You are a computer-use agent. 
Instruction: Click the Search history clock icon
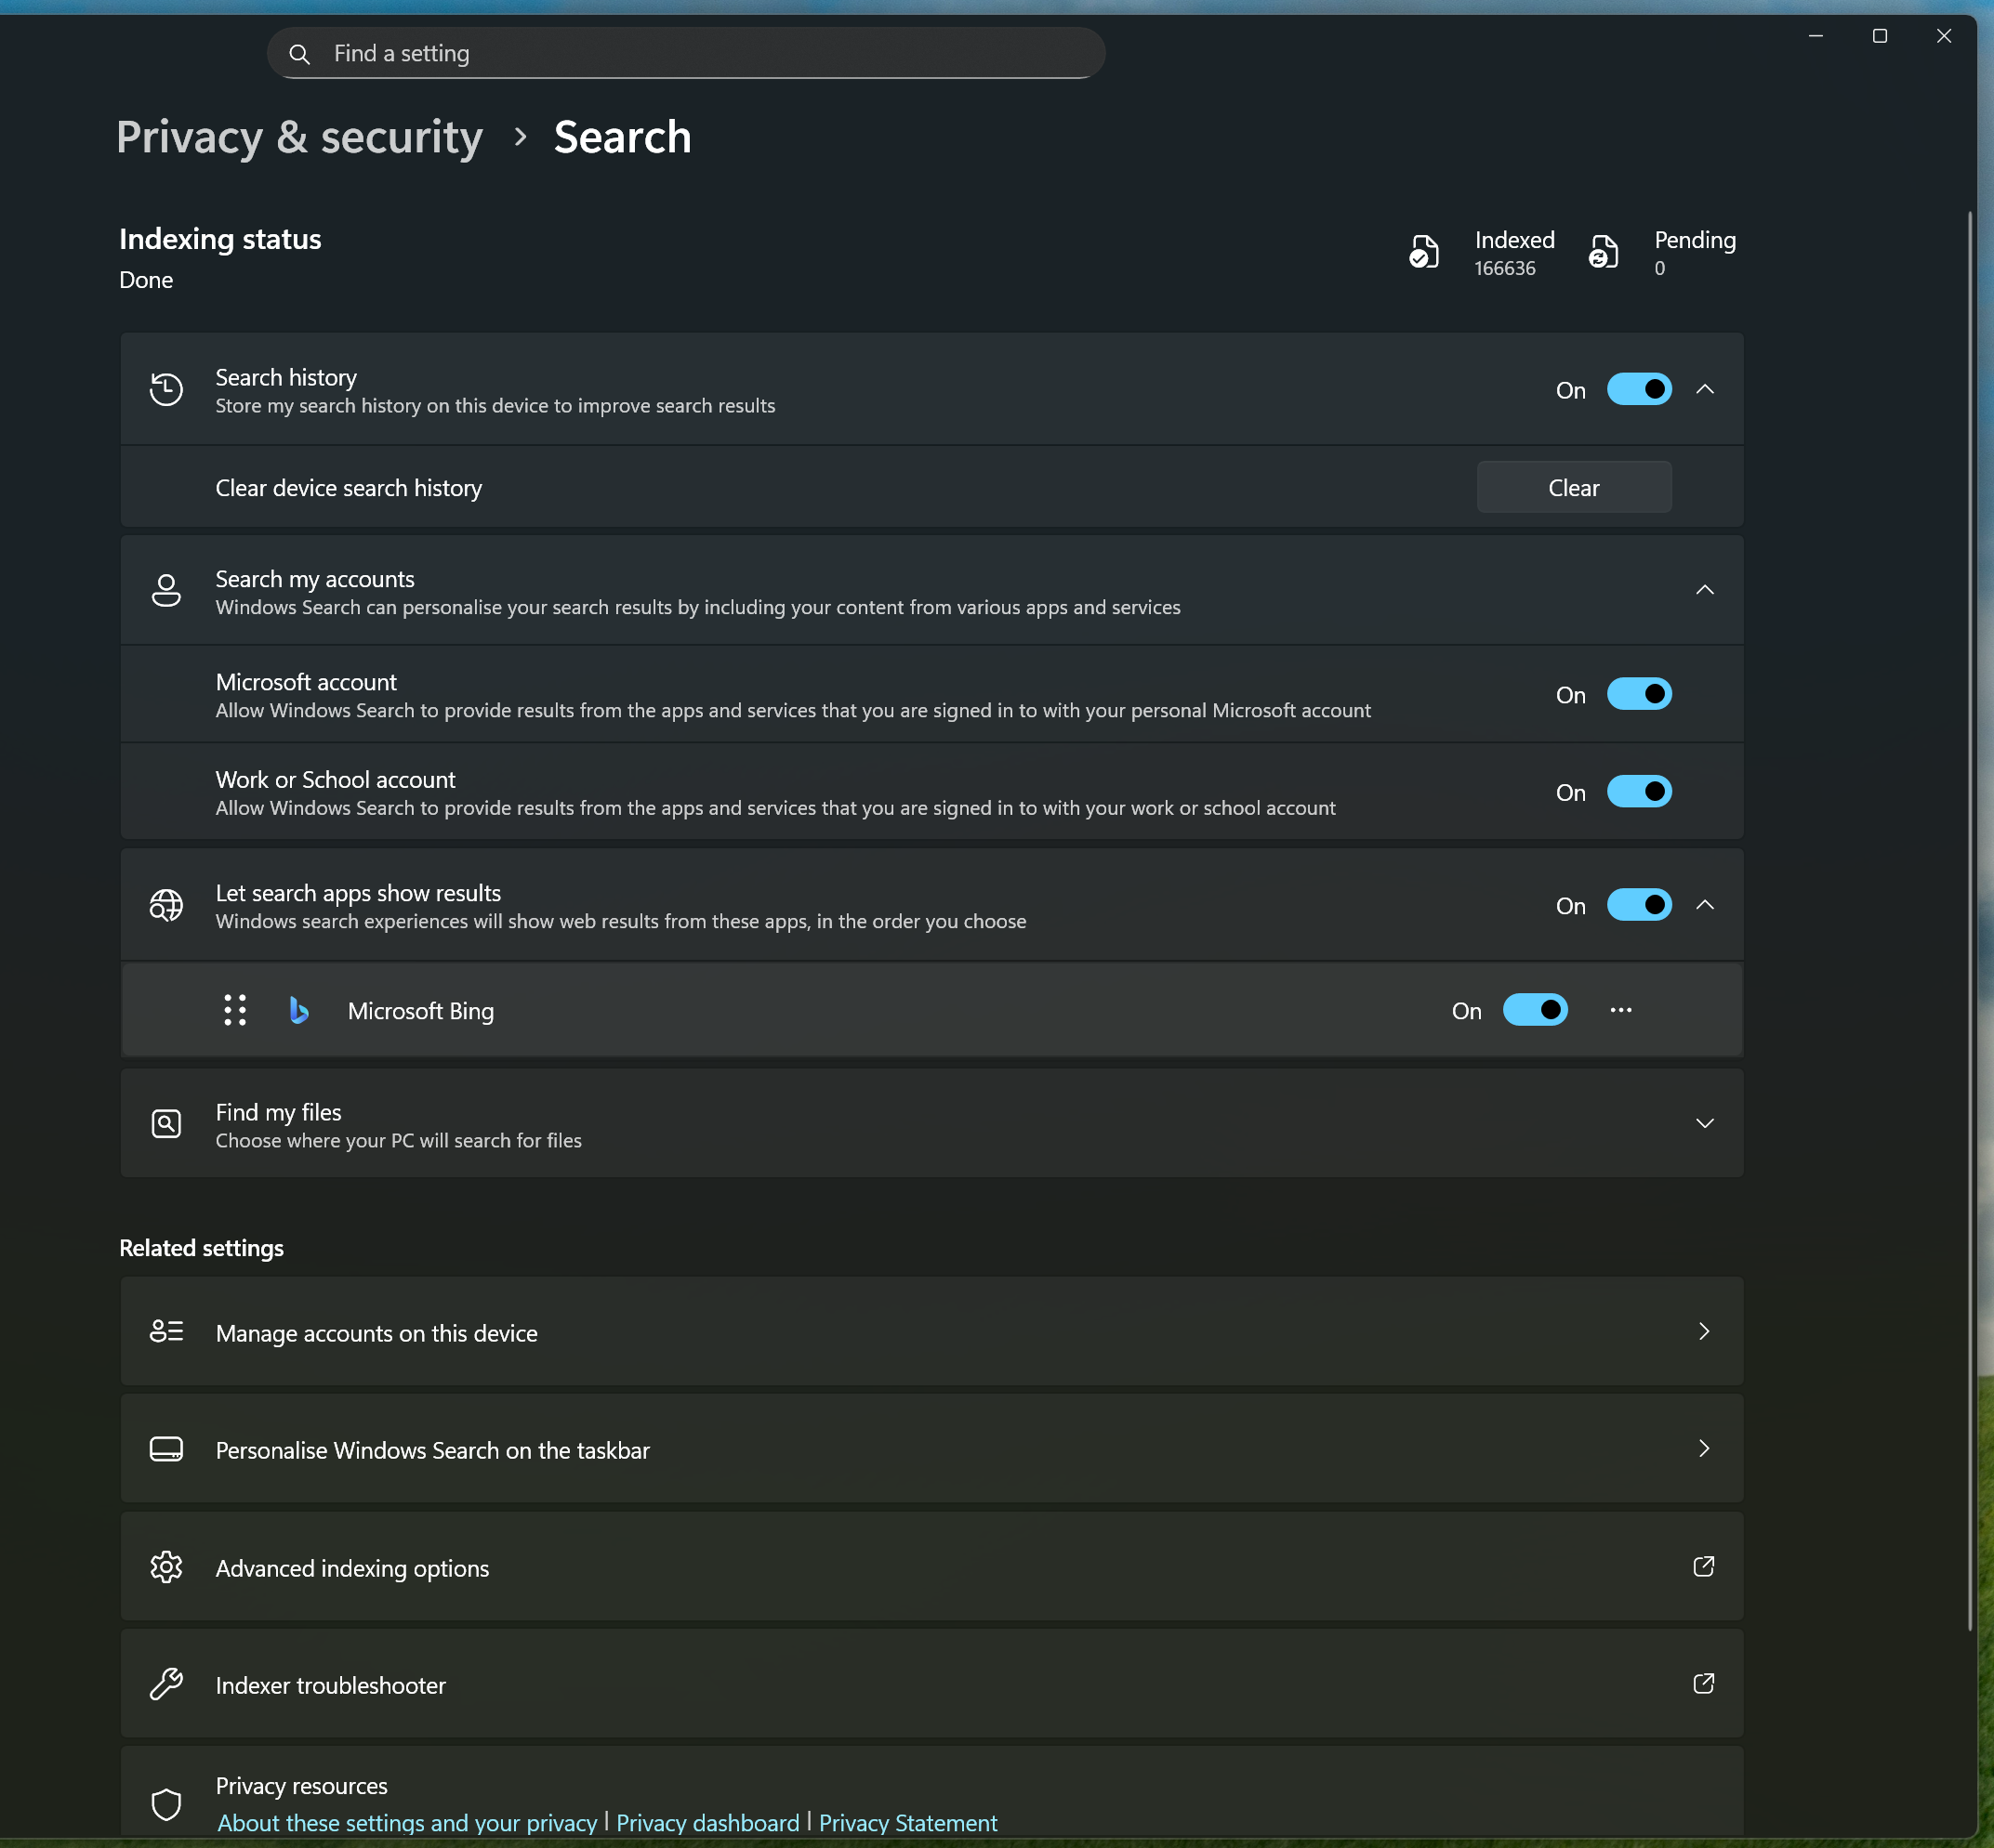pos(166,389)
